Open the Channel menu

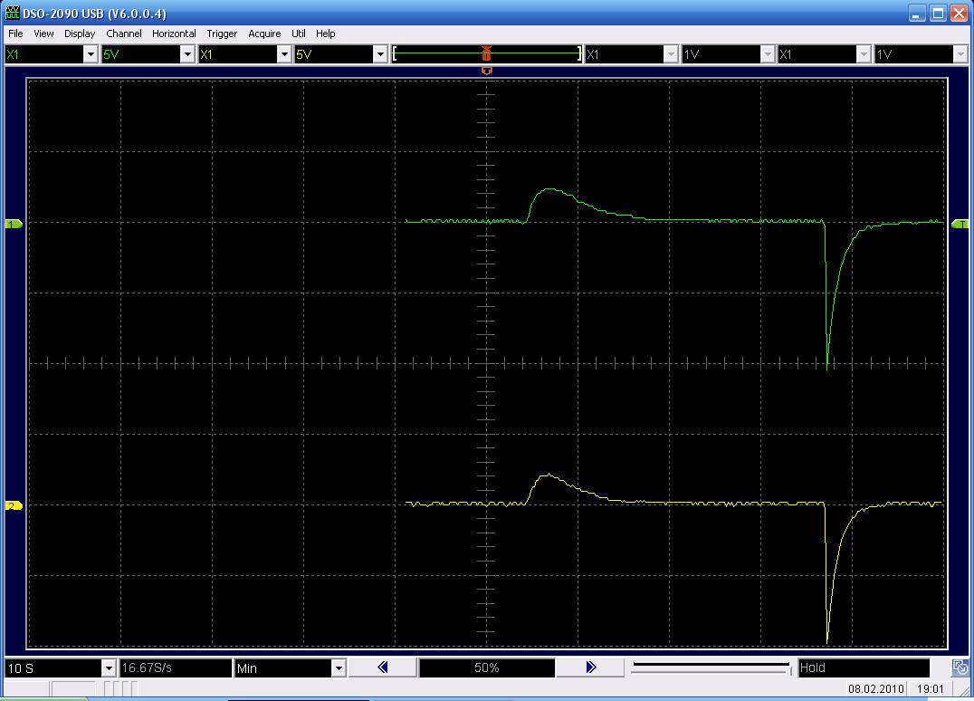pos(124,34)
